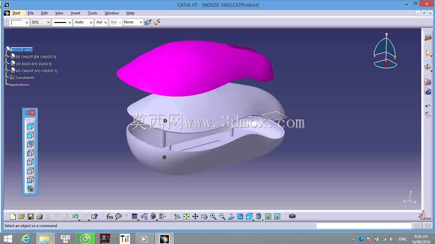Click the Print icon
The image size is (435, 244).
pyautogui.click(x=39, y=217)
